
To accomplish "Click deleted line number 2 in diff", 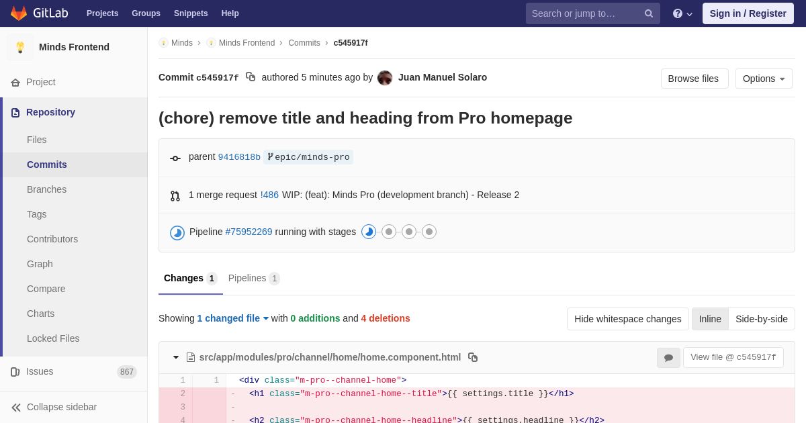I will click(182, 394).
